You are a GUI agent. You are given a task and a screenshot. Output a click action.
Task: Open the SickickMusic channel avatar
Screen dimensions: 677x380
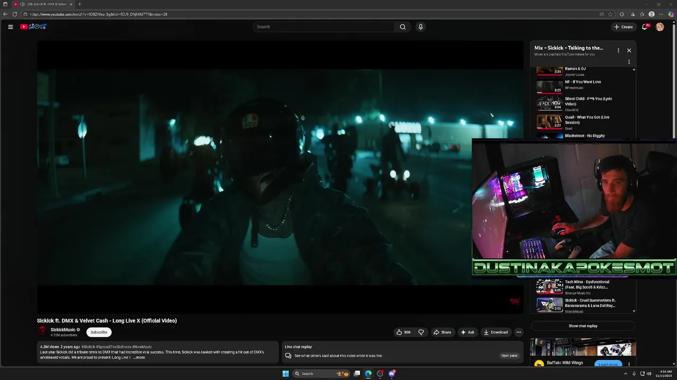coord(42,331)
